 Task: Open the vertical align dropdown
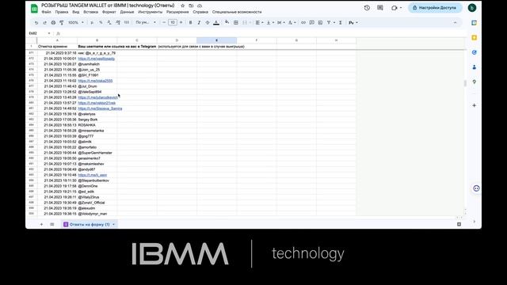coord(270,23)
